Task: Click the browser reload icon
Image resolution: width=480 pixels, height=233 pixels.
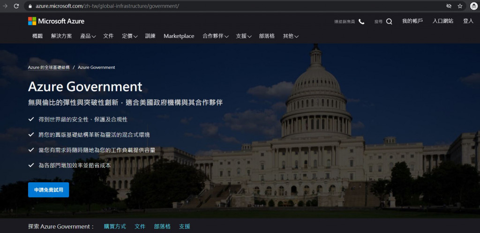Action: pyautogui.click(x=16, y=6)
